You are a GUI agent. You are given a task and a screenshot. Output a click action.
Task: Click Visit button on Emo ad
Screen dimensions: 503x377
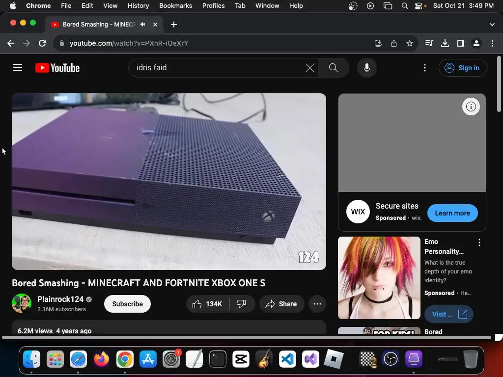(x=449, y=314)
